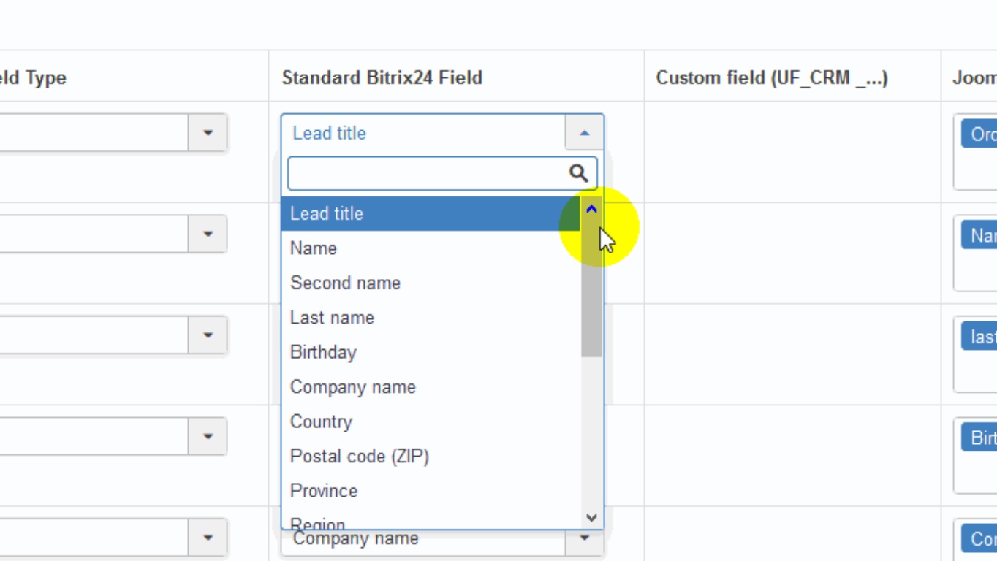Select 'Second name' option
The height and width of the screenshot is (561, 997).
pos(345,283)
